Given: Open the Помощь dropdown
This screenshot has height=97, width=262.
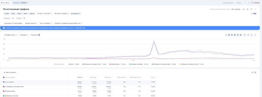Looking at the screenshot, I should coord(239,3).
